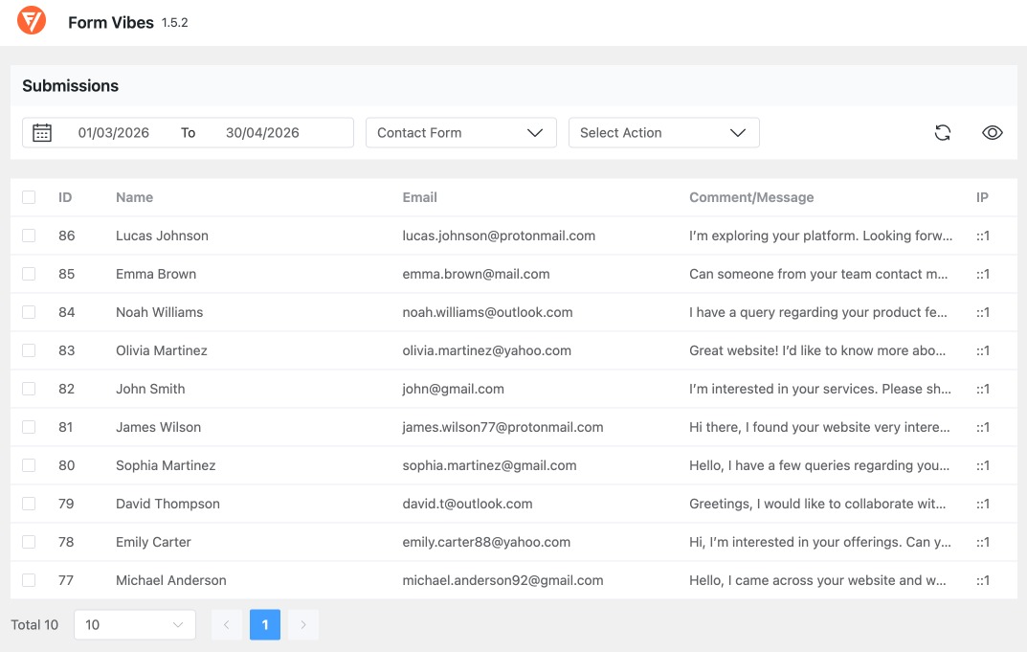Click the Total 10 pagination label
1027x652 pixels.
(x=34, y=624)
